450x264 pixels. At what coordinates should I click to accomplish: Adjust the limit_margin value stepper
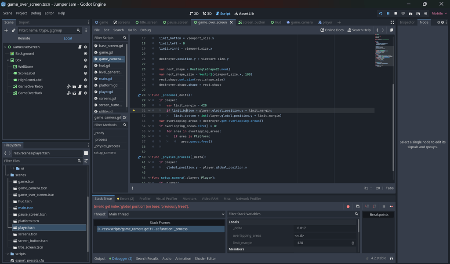click(352, 243)
